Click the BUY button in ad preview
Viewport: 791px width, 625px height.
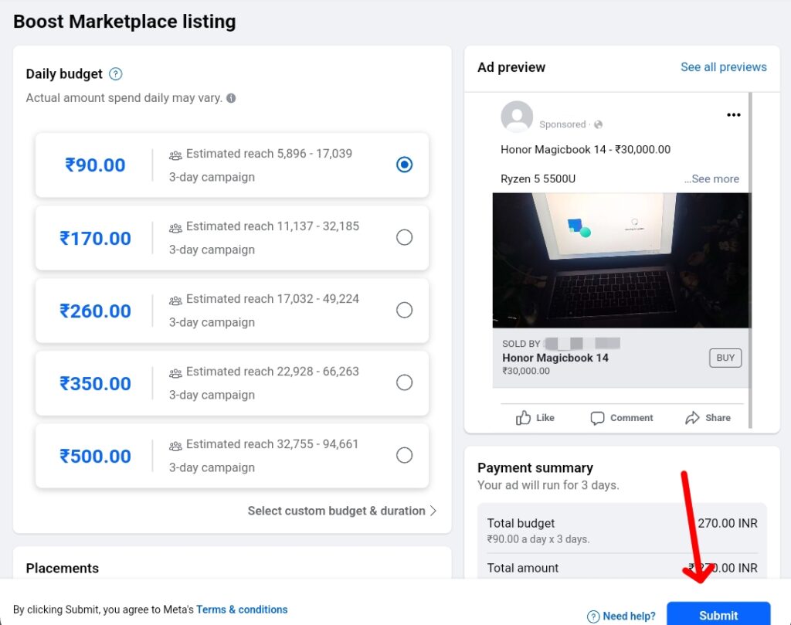pyautogui.click(x=725, y=358)
